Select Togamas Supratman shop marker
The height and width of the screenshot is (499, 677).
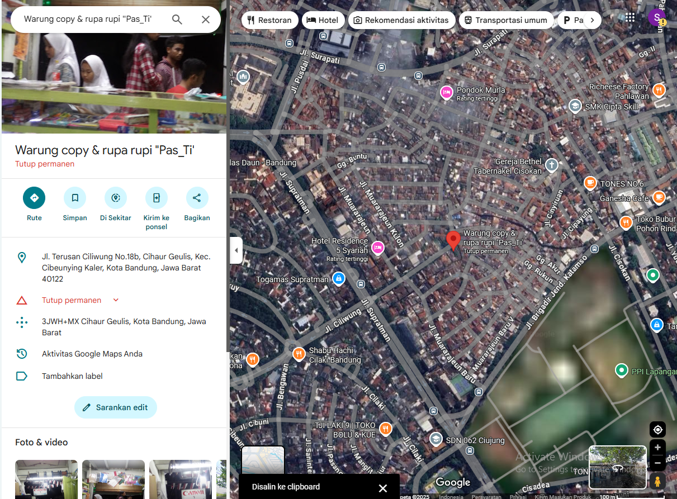click(338, 278)
